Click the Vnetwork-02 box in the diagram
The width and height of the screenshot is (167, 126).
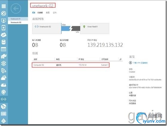pyautogui.click(x=47, y=28)
